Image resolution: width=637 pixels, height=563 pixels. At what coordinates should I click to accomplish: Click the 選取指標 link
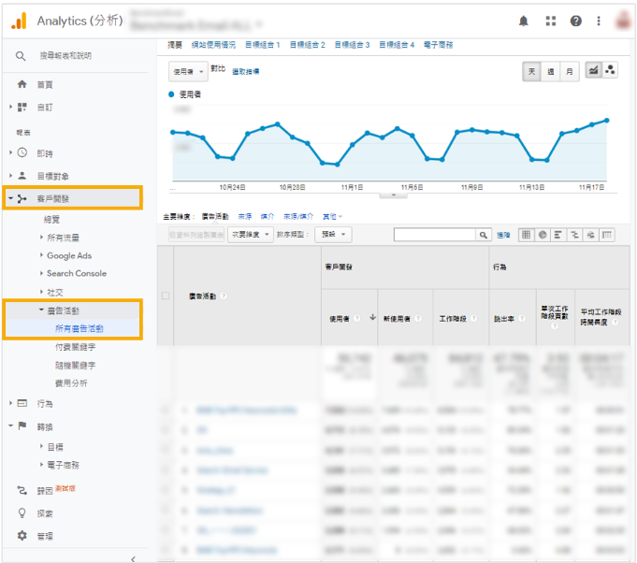[x=246, y=71]
